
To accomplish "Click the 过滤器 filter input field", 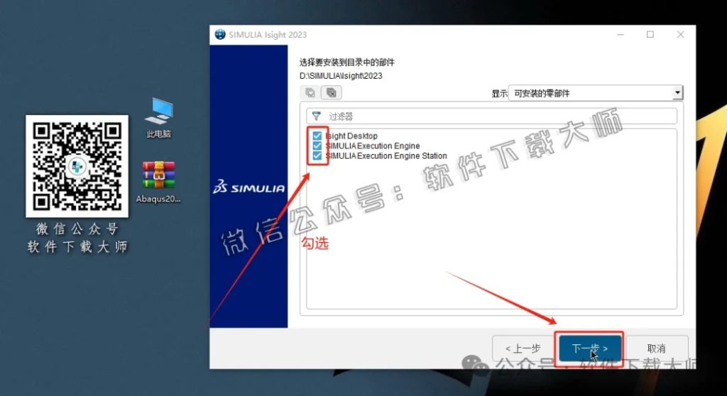I will coord(491,116).
